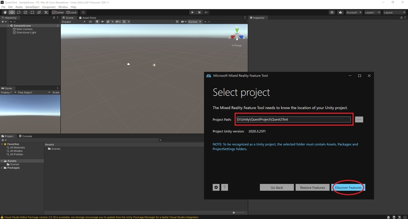Image resolution: width=408 pixels, height=219 pixels.
Task: Open Hierarchy create plus dropdown
Action: point(4,22)
